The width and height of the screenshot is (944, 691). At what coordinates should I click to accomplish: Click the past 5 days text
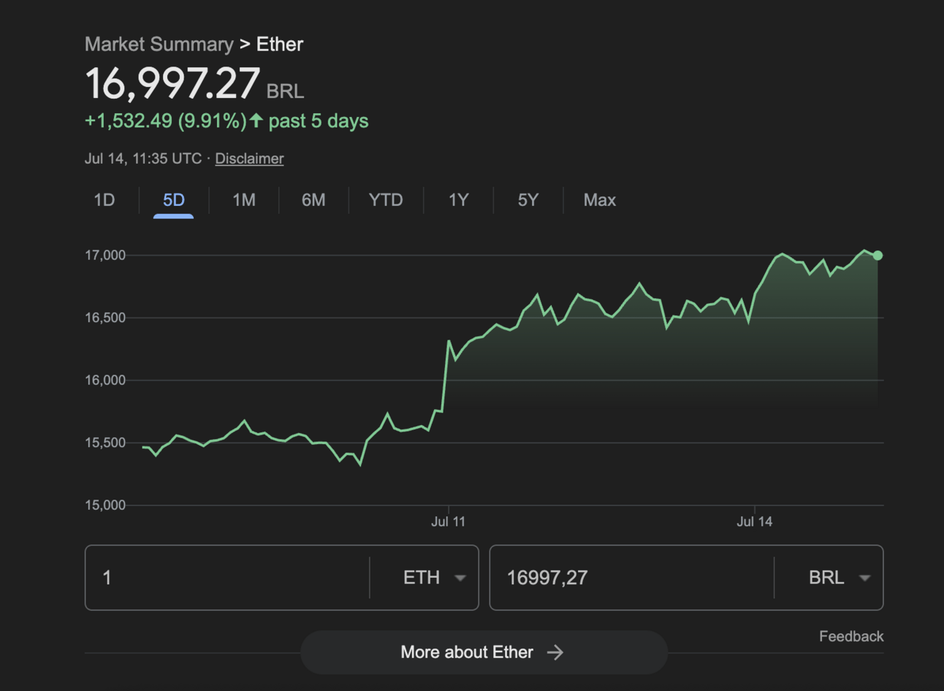tap(319, 121)
